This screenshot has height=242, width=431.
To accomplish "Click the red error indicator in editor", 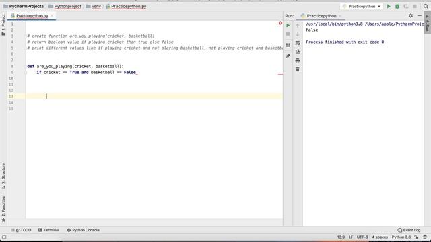I will (x=280, y=23).
